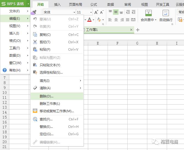Expand the View (视图(V)) submenu
Image resolution: width=184 pixels, height=150 pixels.
click(x=15, y=26)
